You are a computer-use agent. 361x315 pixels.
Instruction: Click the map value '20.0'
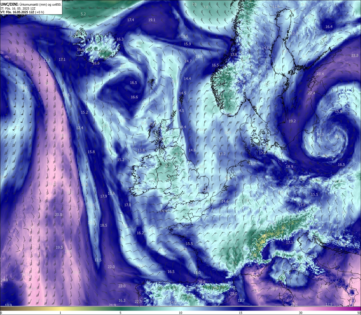tap(58, 215)
